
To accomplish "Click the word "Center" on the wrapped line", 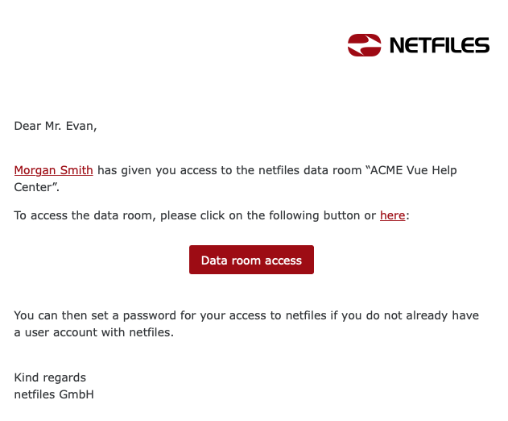I will point(33,187).
